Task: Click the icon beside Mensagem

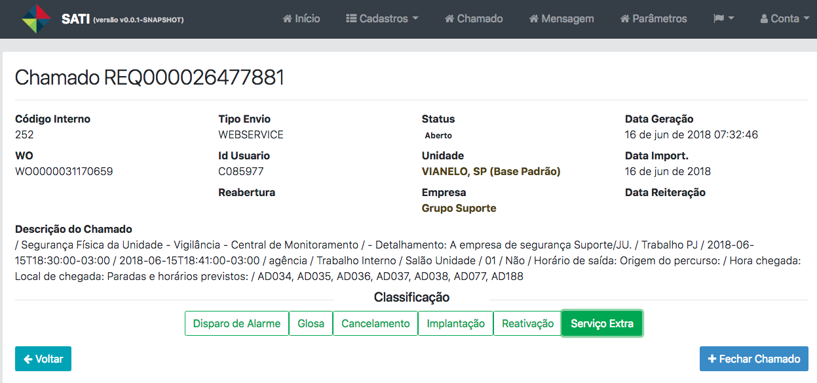Action: coord(534,19)
